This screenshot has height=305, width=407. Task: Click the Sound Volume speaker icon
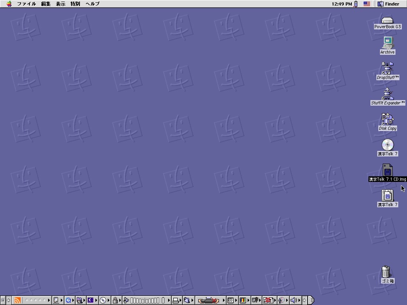(293, 300)
